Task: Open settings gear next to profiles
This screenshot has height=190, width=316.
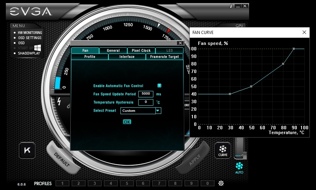Action: [x=221, y=183]
